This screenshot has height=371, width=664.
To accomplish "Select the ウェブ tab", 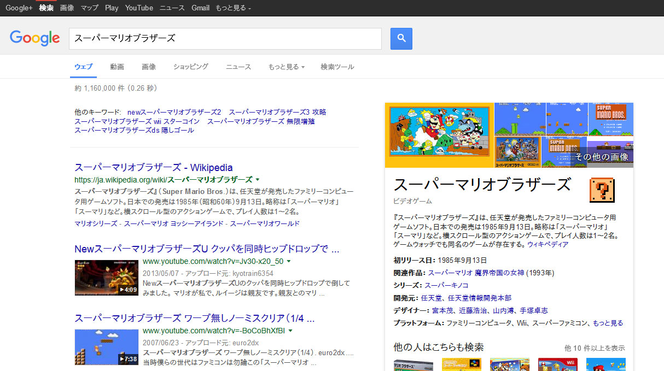I will (84, 67).
